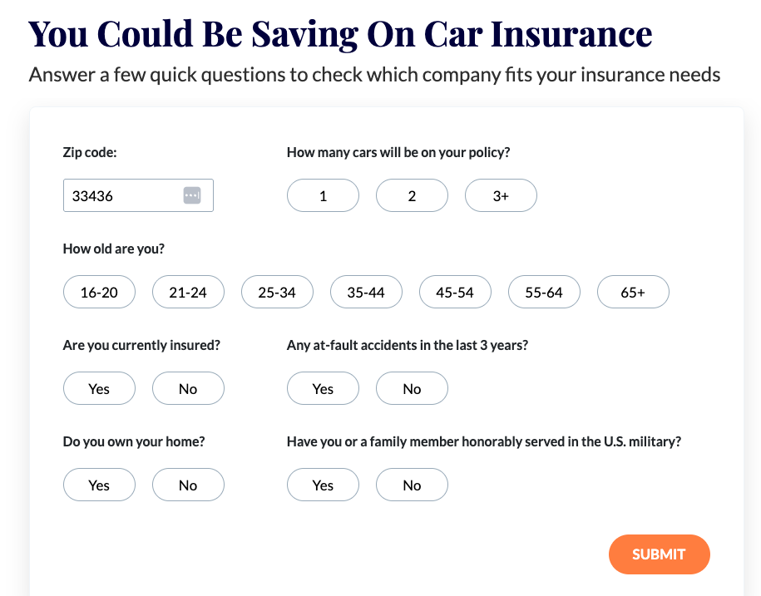The height and width of the screenshot is (596, 761).
Task: Choose 2 cars on policy
Action: click(412, 196)
